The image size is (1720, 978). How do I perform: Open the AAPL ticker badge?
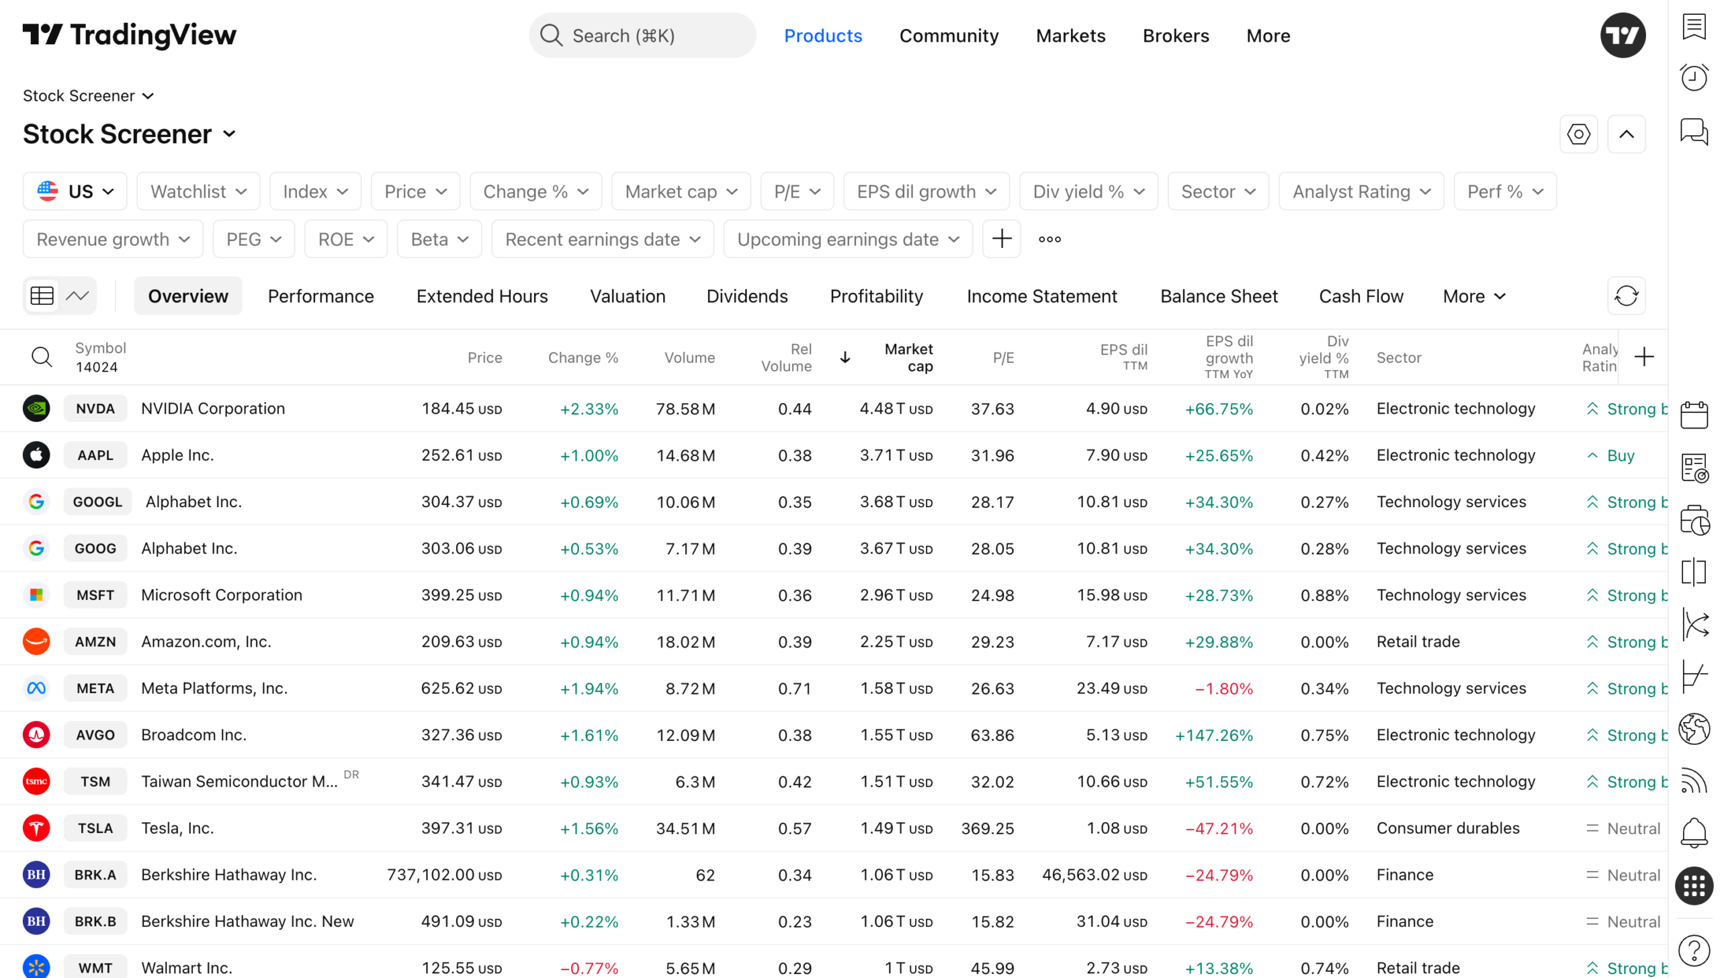point(95,455)
